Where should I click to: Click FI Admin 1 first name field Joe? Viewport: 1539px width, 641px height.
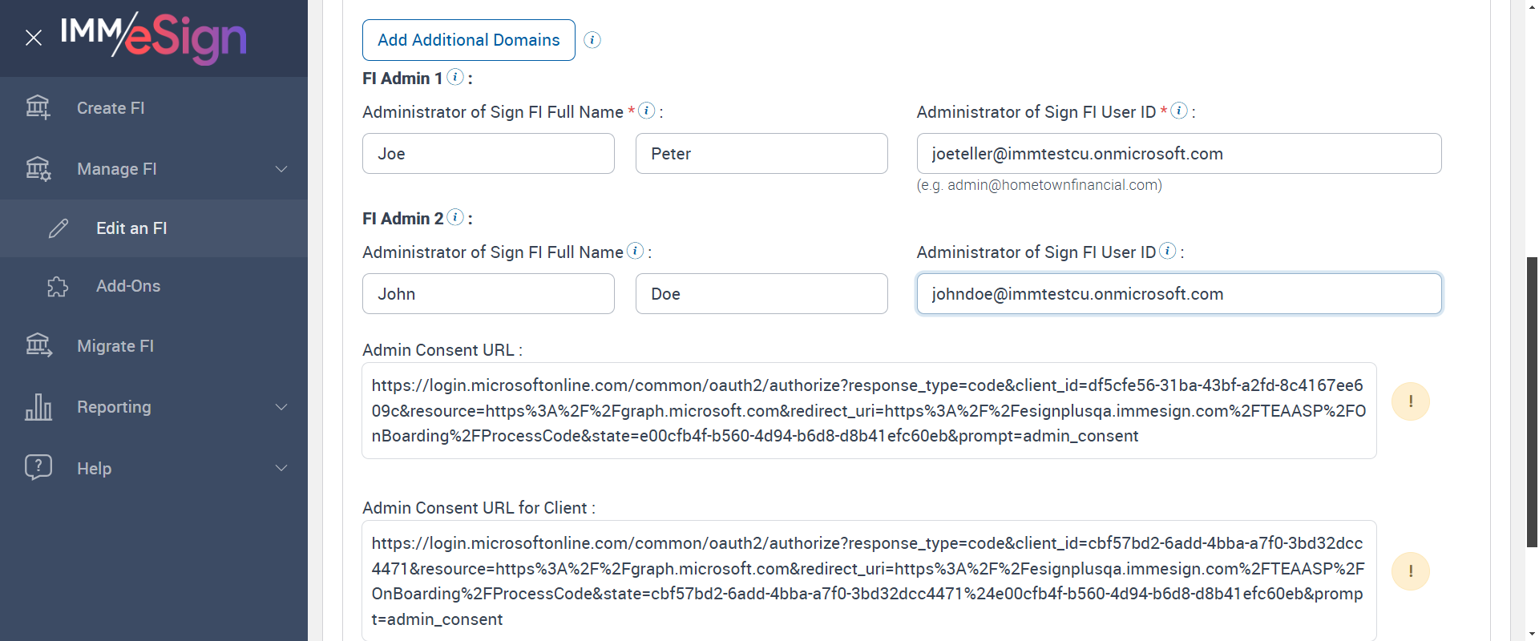(488, 154)
